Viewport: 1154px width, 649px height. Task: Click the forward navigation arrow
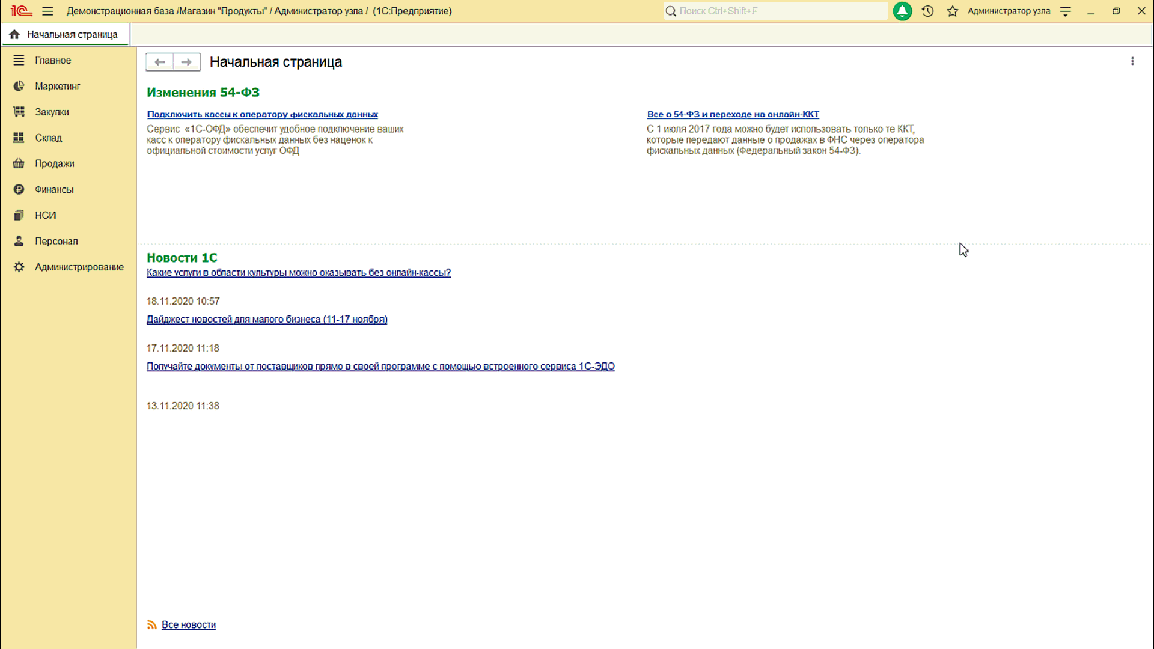(x=186, y=62)
